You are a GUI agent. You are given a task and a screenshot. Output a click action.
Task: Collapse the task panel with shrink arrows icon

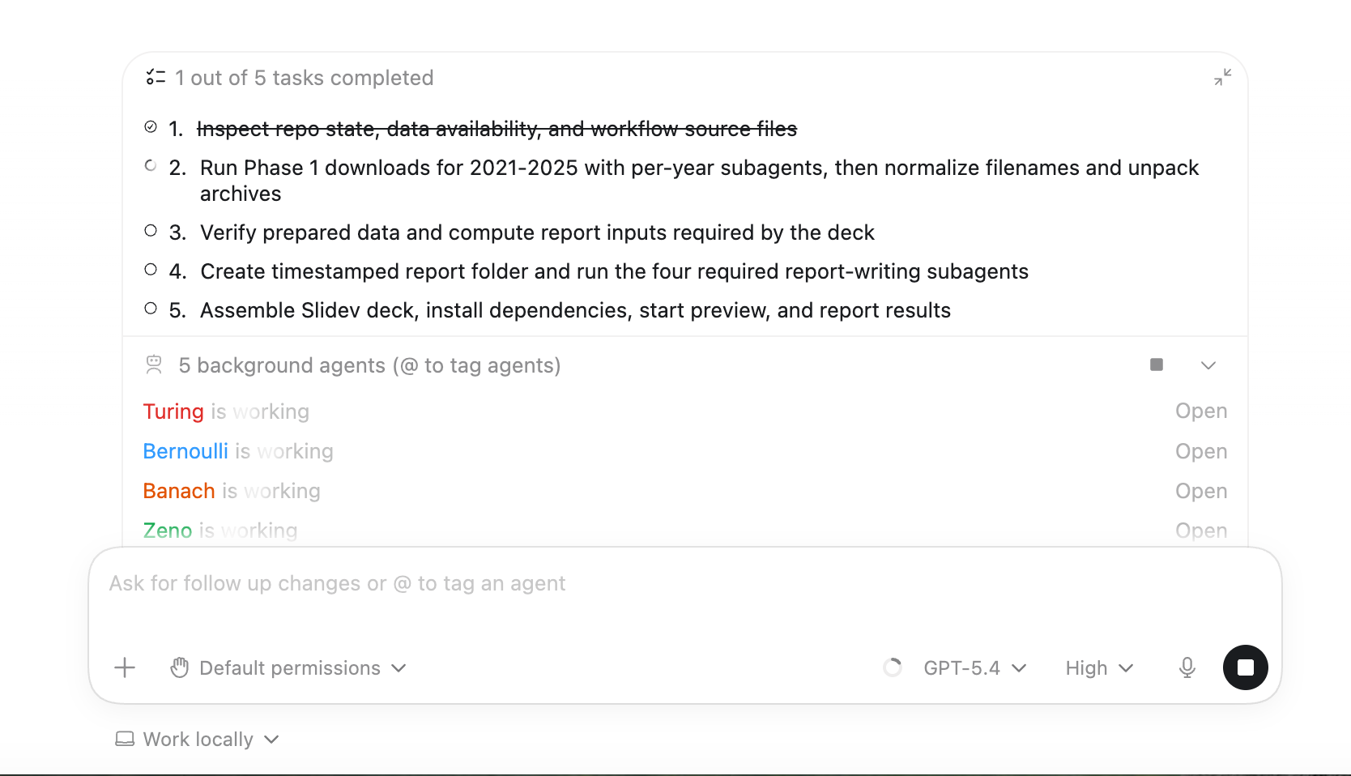point(1223,78)
